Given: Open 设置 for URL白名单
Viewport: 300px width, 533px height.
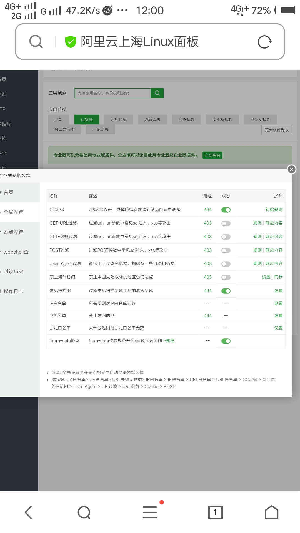Looking at the screenshot, I should [x=278, y=328].
